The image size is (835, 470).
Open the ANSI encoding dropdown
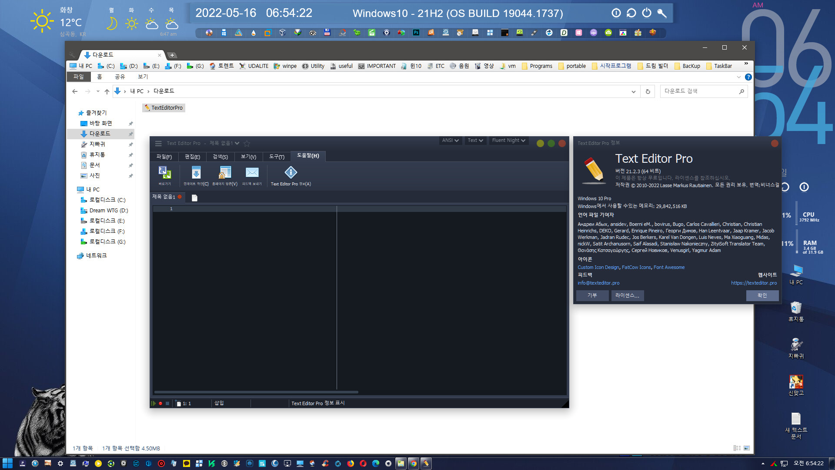(x=450, y=141)
